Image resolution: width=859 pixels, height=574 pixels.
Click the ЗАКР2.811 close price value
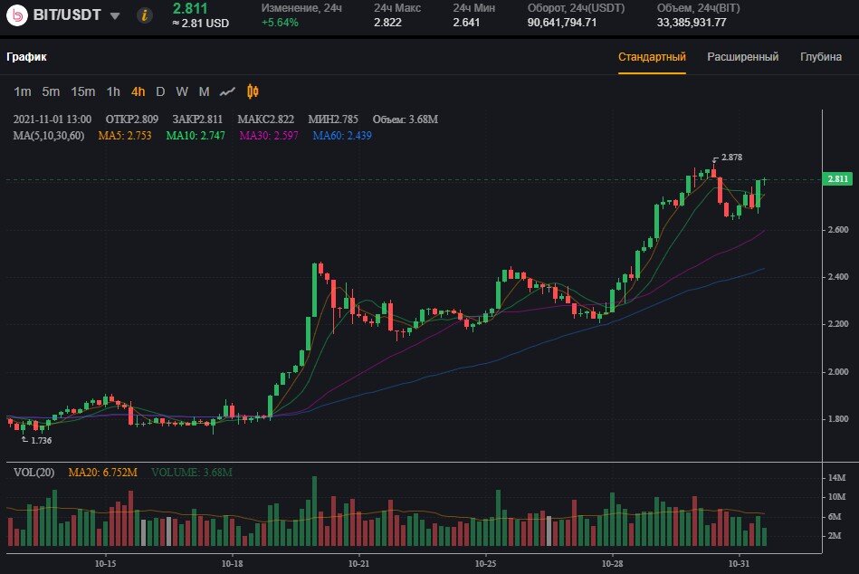click(x=197, y=119)
